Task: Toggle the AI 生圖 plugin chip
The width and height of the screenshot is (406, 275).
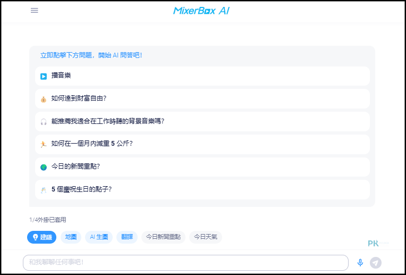Action: pos(99,237)
